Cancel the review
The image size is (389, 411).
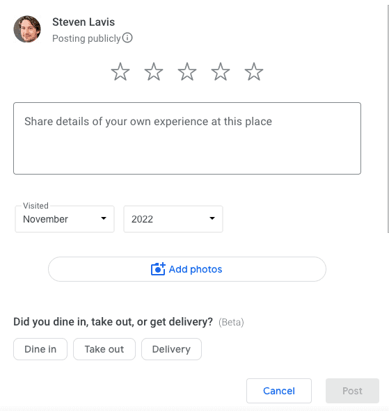click(279, 391)
